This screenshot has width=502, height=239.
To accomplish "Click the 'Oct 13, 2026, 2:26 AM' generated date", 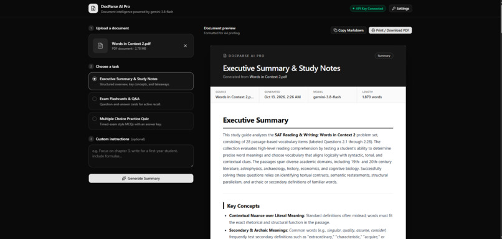I will click(282, 97).
